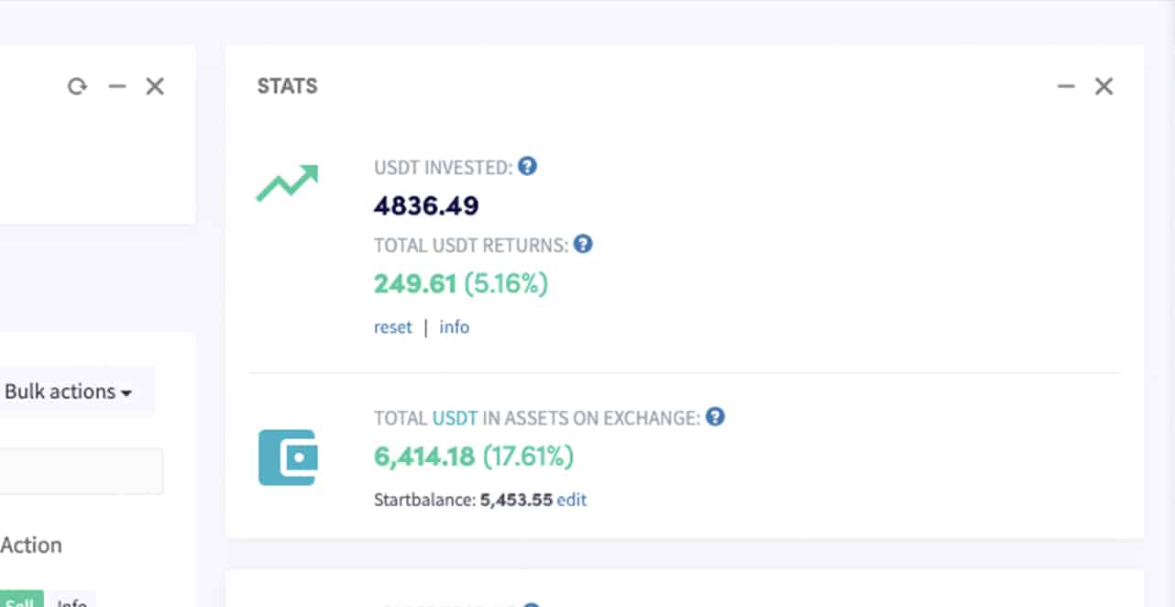
Task: Click the blue wallet icon
Action: 287,458
